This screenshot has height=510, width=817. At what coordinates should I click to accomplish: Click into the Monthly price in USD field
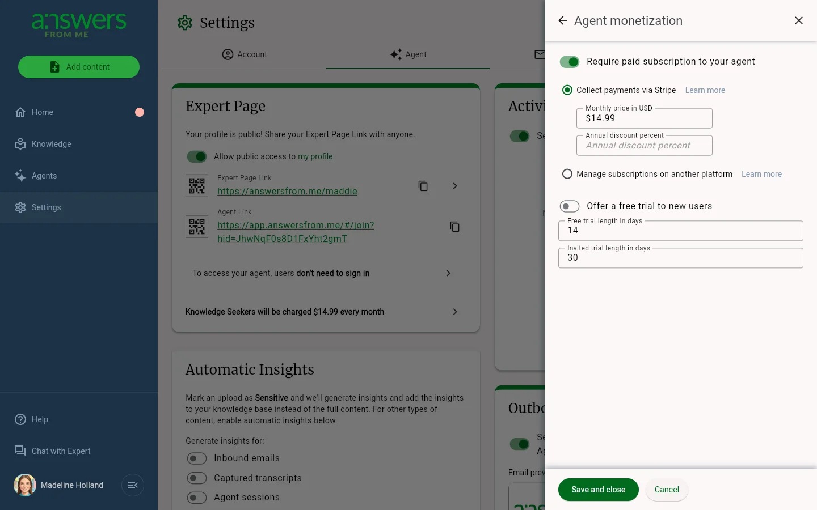pos(645,118)
